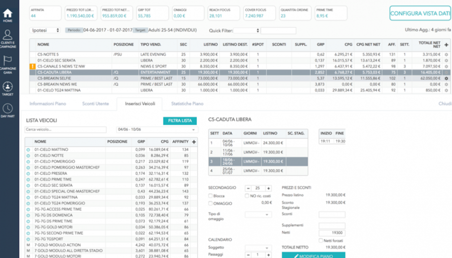
Task: Open Clienti e Campagne in sidebar
Action: click(x=8, y=38)
